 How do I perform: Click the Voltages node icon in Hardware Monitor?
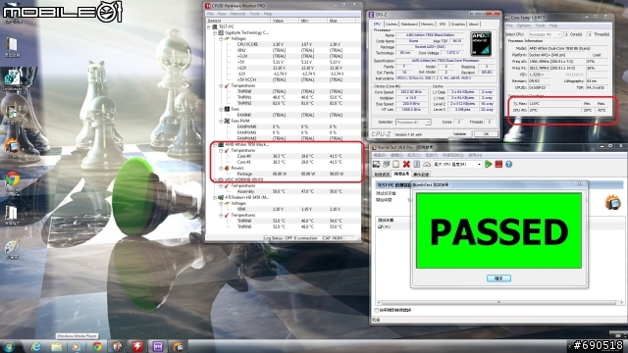click(227, 39)
